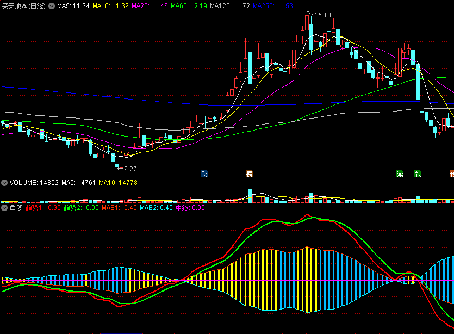Image resolution: width=454 pixels, height=334 pixels.
Task: Select the MA120: 11.72 label
Action: coord(230,6)
